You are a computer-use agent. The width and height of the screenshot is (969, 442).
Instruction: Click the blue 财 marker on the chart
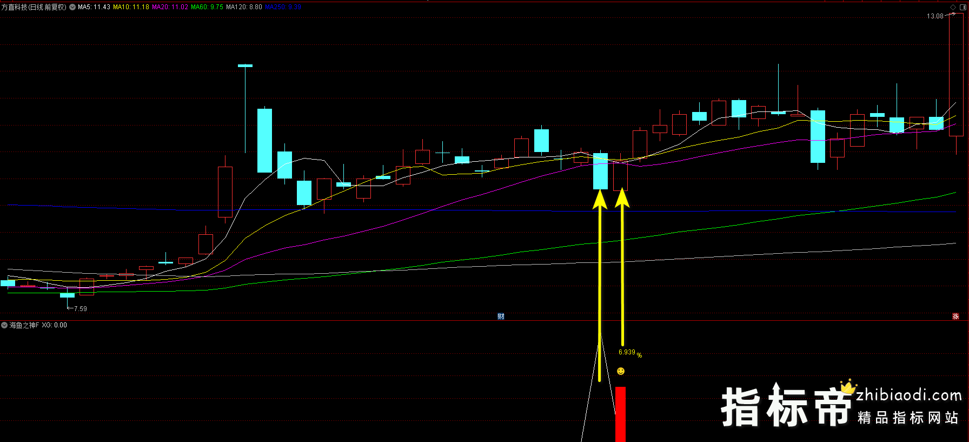tap(501, 316)
